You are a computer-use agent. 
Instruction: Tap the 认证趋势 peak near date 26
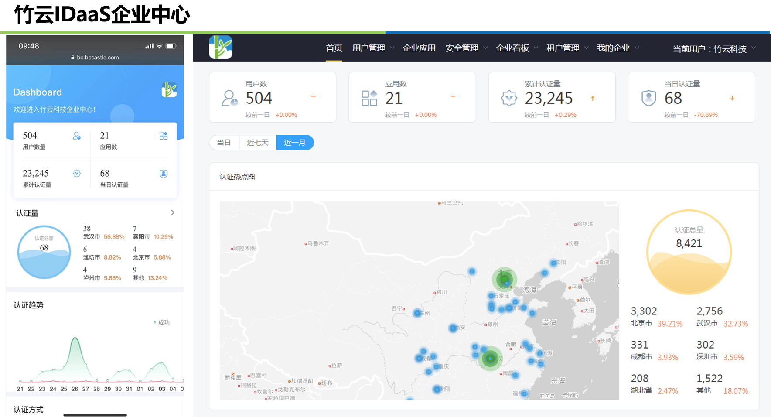point(75,338)
